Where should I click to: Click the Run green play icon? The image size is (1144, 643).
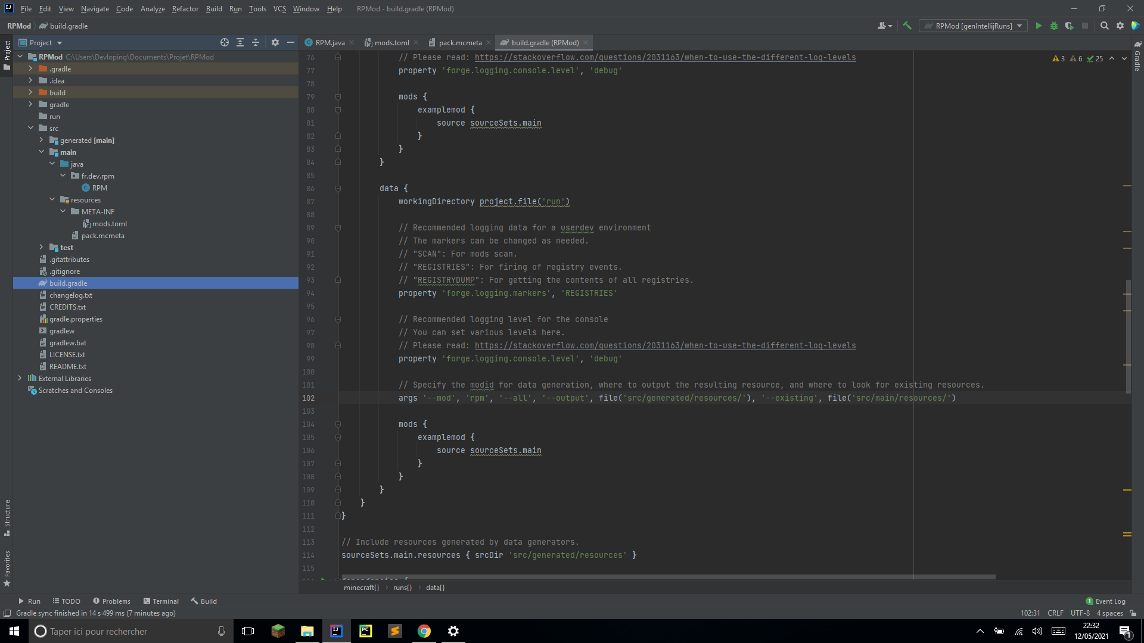[x=1039, y=26]
